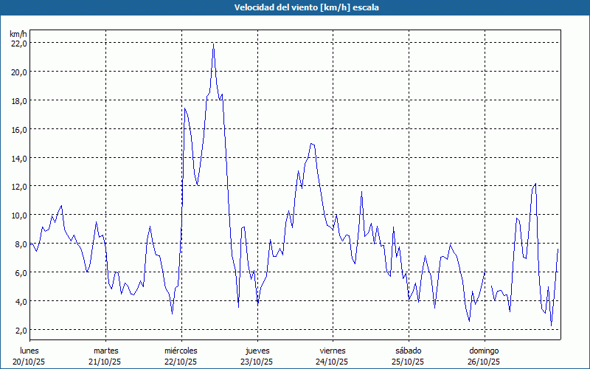The image size is (590, 369).
Task: Select the 14,0 y-axis label
Action: tap(18, 158)
